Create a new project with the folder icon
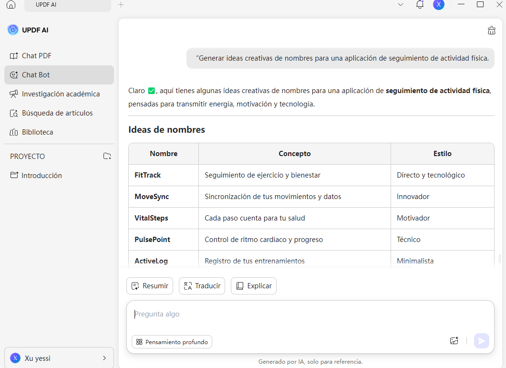506x368 pixels. point(107,156)
